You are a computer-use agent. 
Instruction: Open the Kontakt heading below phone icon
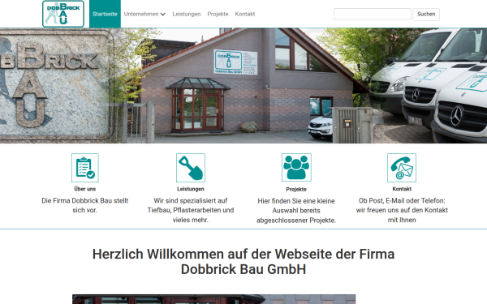402,189
